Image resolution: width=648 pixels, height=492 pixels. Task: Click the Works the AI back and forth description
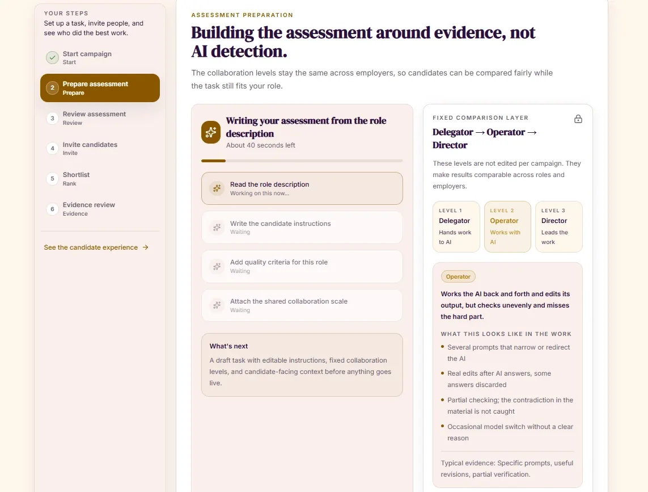tap(505, 305)
